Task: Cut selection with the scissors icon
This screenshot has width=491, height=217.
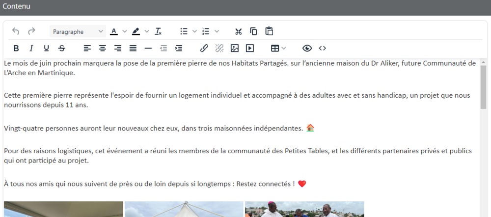Action: click(239, 31)
